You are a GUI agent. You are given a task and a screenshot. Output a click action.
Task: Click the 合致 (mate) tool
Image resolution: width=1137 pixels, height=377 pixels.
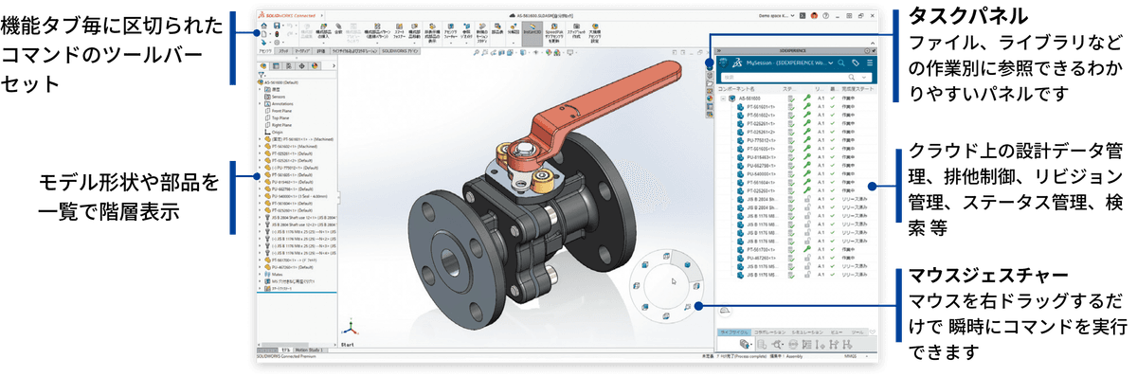(x=338, y=28)
